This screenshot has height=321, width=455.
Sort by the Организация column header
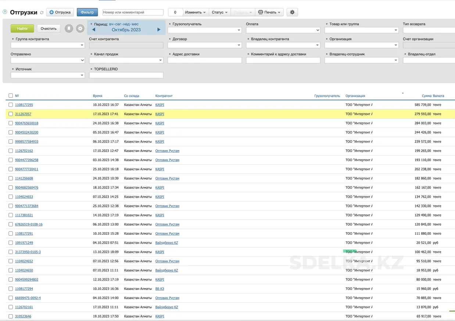click(x=355, y=96)
